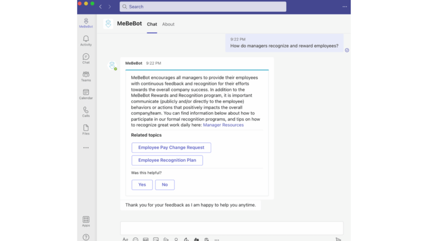Click the Loop/refresh icon in compose toolbar
428x241 pixels.
(186, 239)
